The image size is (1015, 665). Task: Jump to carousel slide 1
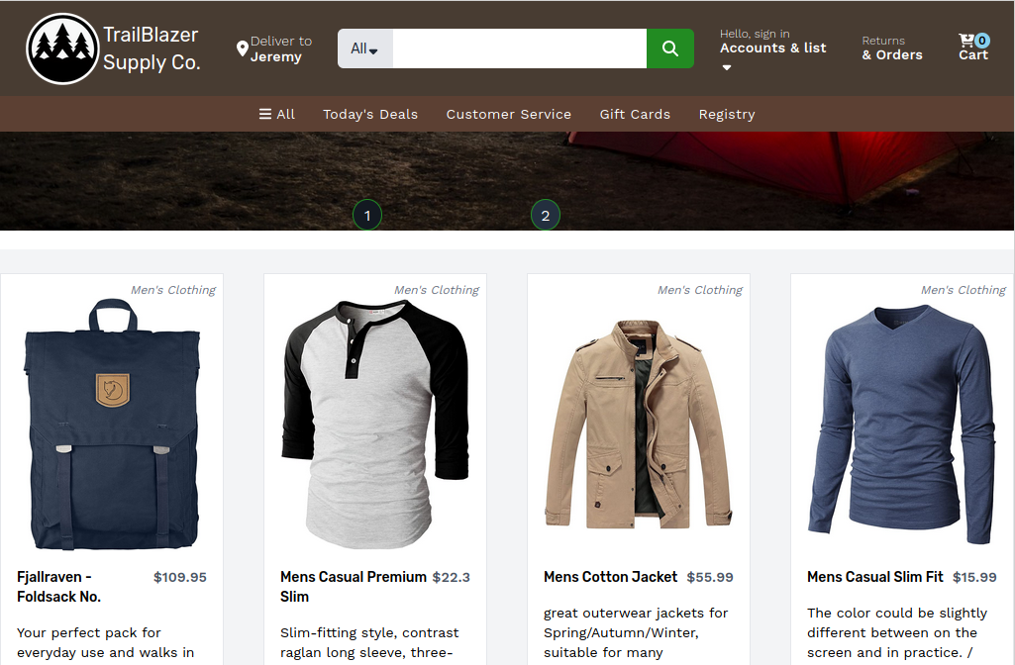tap(367, 216)
